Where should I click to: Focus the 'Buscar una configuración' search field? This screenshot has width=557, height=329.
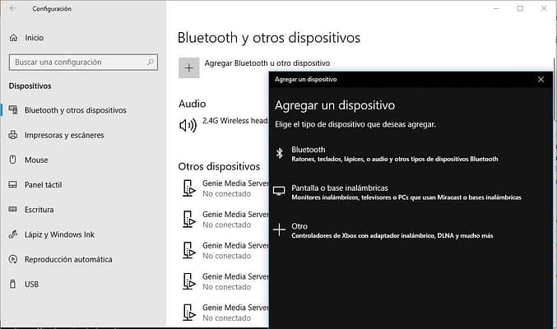click(83, 63)
